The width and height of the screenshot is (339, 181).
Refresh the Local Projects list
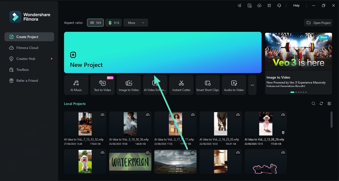(x=321, y=104)
